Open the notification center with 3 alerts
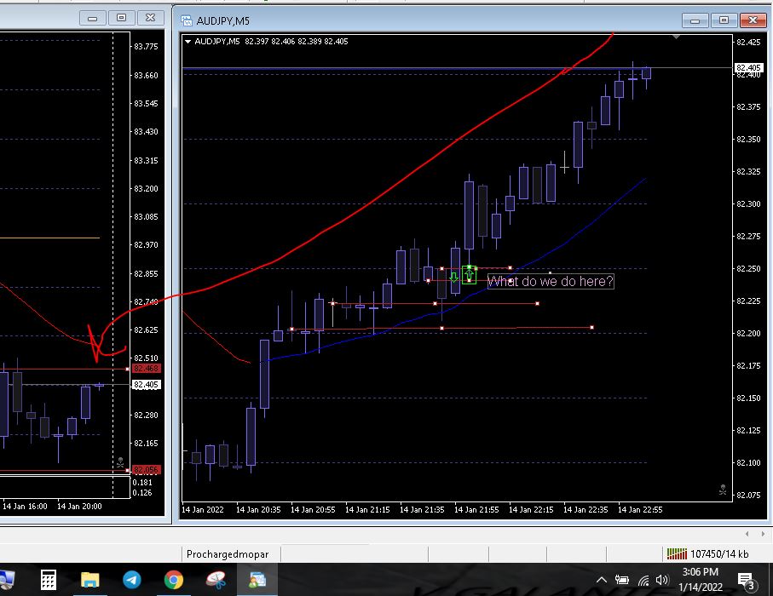The height and width of the screenshot is (596, 773). [746, 580]
